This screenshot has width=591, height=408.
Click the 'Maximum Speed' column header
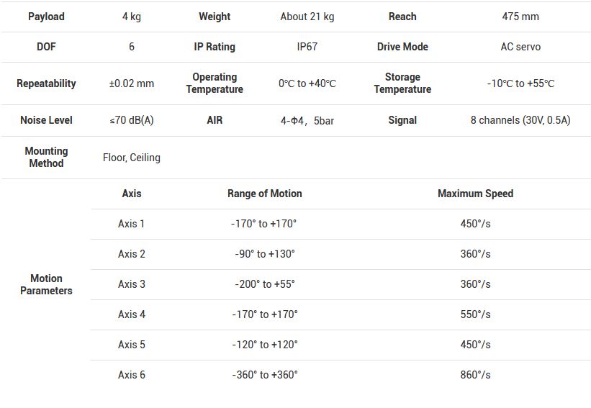(475, 194)
